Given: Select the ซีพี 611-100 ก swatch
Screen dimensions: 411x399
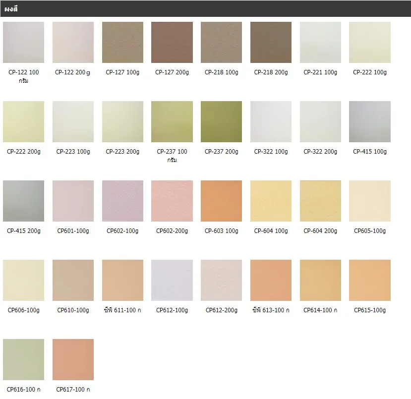Looking at the screenshot, I should point(122,281).
